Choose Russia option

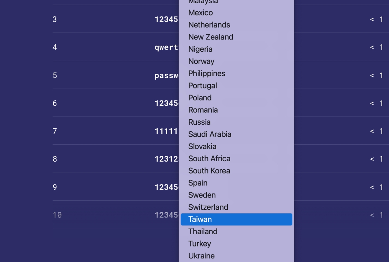tap(199, 122)
